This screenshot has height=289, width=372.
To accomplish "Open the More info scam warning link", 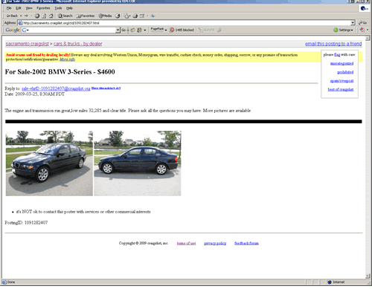I will coord(67,59).
